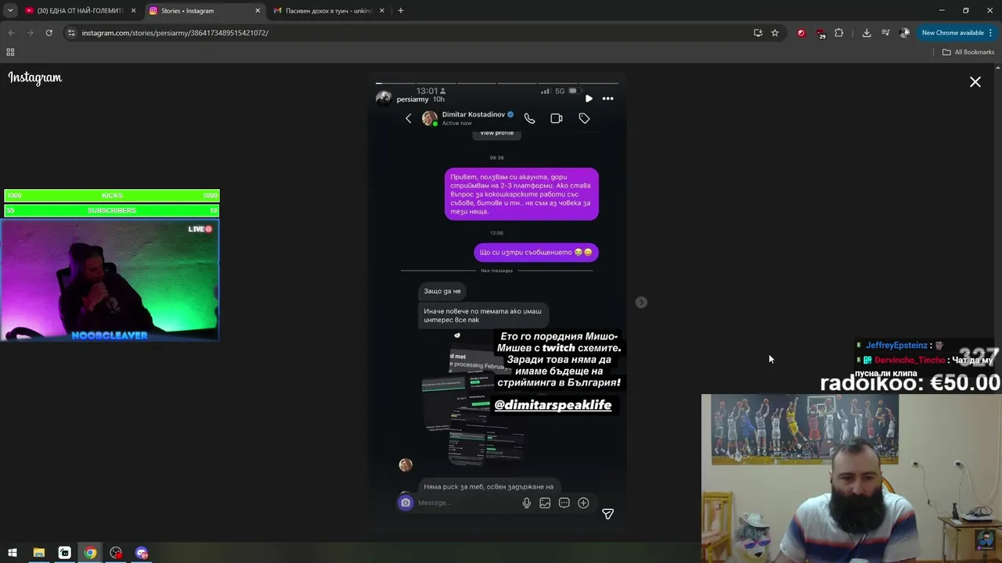Click the Instagram logo
The width and height of the screenshot is (1002, 563).
click(x=35, y=77)
